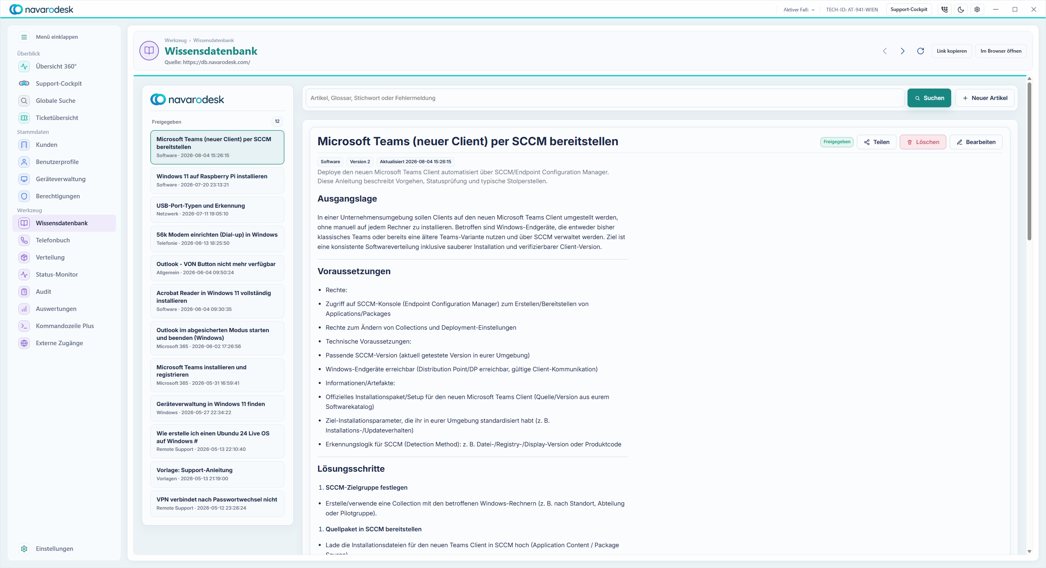
Task: Open Übersicht 360° from sidebar
Action: pos(64,67)
